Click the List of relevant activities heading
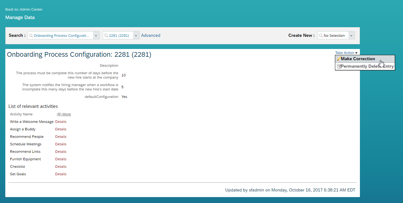Screen dimensions: 403x203 [x=33, y=106]
